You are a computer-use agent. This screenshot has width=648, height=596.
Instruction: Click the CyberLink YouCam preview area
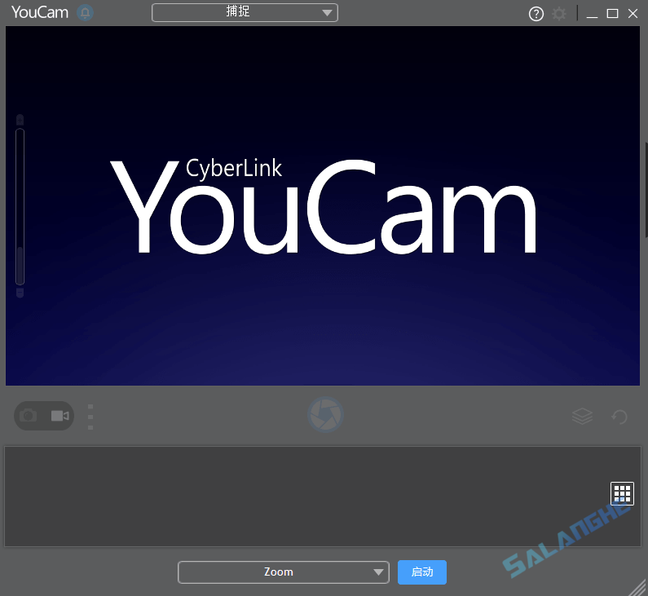323,205
